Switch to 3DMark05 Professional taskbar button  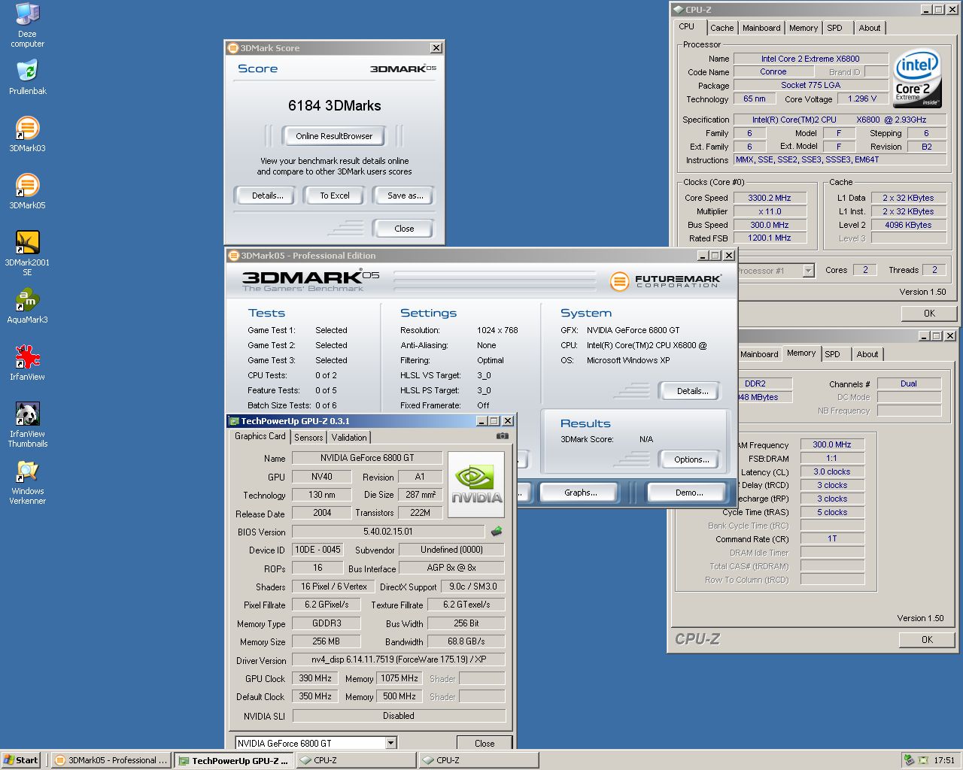(112, 760)
